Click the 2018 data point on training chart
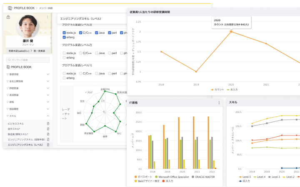Image resolution: width=300 pixels, height=187 pixels. point(161,52)
